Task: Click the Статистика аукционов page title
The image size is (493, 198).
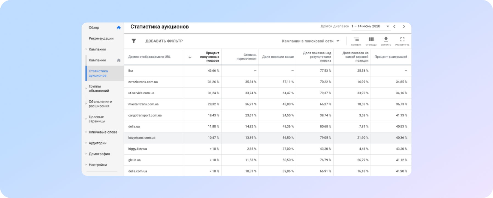Action: pyautogui.click(x=160, y=27)
